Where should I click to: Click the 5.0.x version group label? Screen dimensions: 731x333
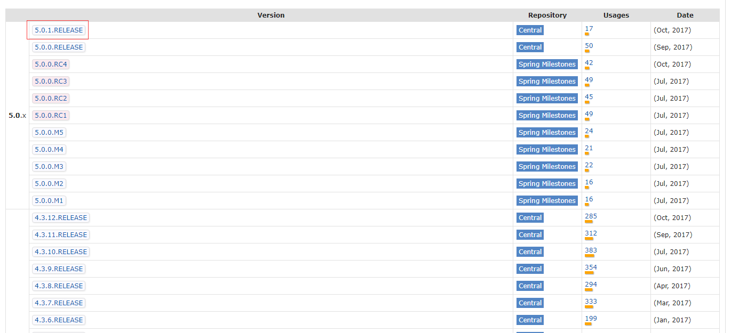point(17,116)
